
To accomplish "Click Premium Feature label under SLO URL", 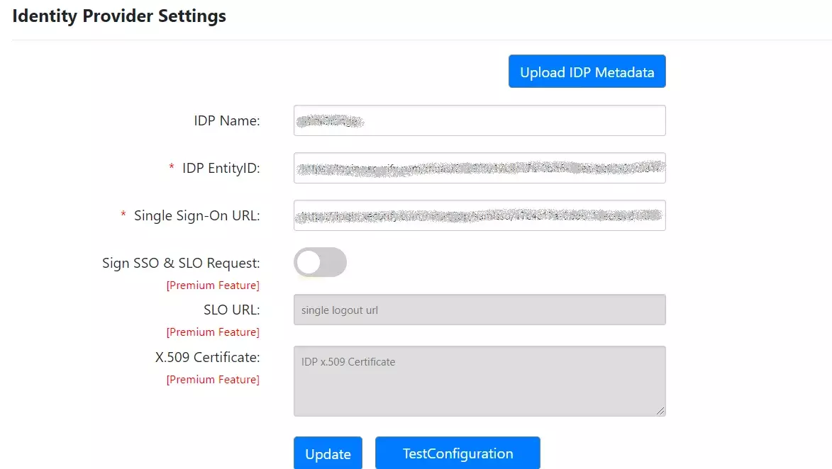I will pyautogui.click(x=213, y=332).
